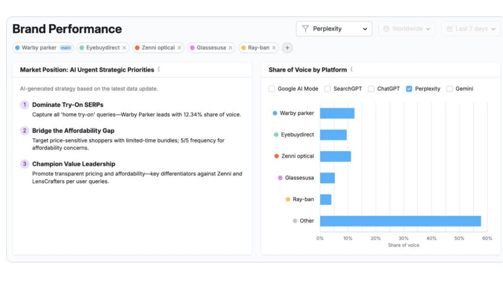Screen dimensions: 503x283
Task: Click the 'Share of voice' axis label
Action: tap(404, 245)
